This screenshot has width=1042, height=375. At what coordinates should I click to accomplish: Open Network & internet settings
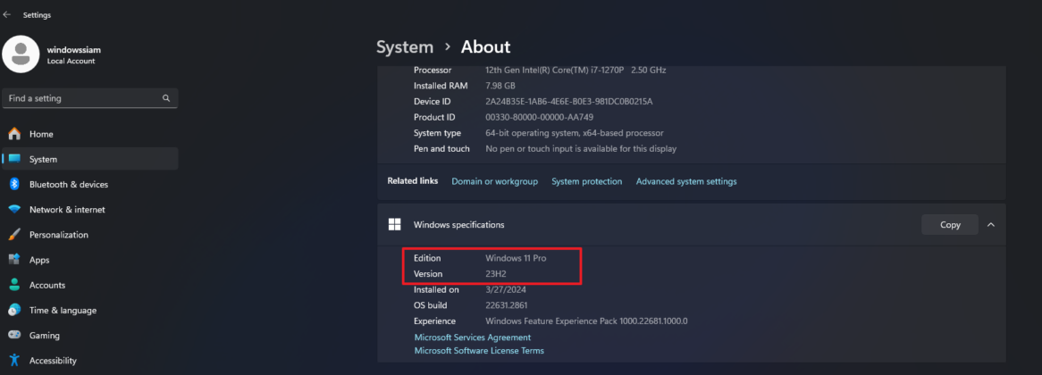90,210
